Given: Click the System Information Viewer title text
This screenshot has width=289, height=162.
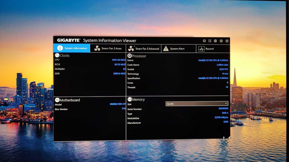Looking at the screenshot, I should 110,40.
